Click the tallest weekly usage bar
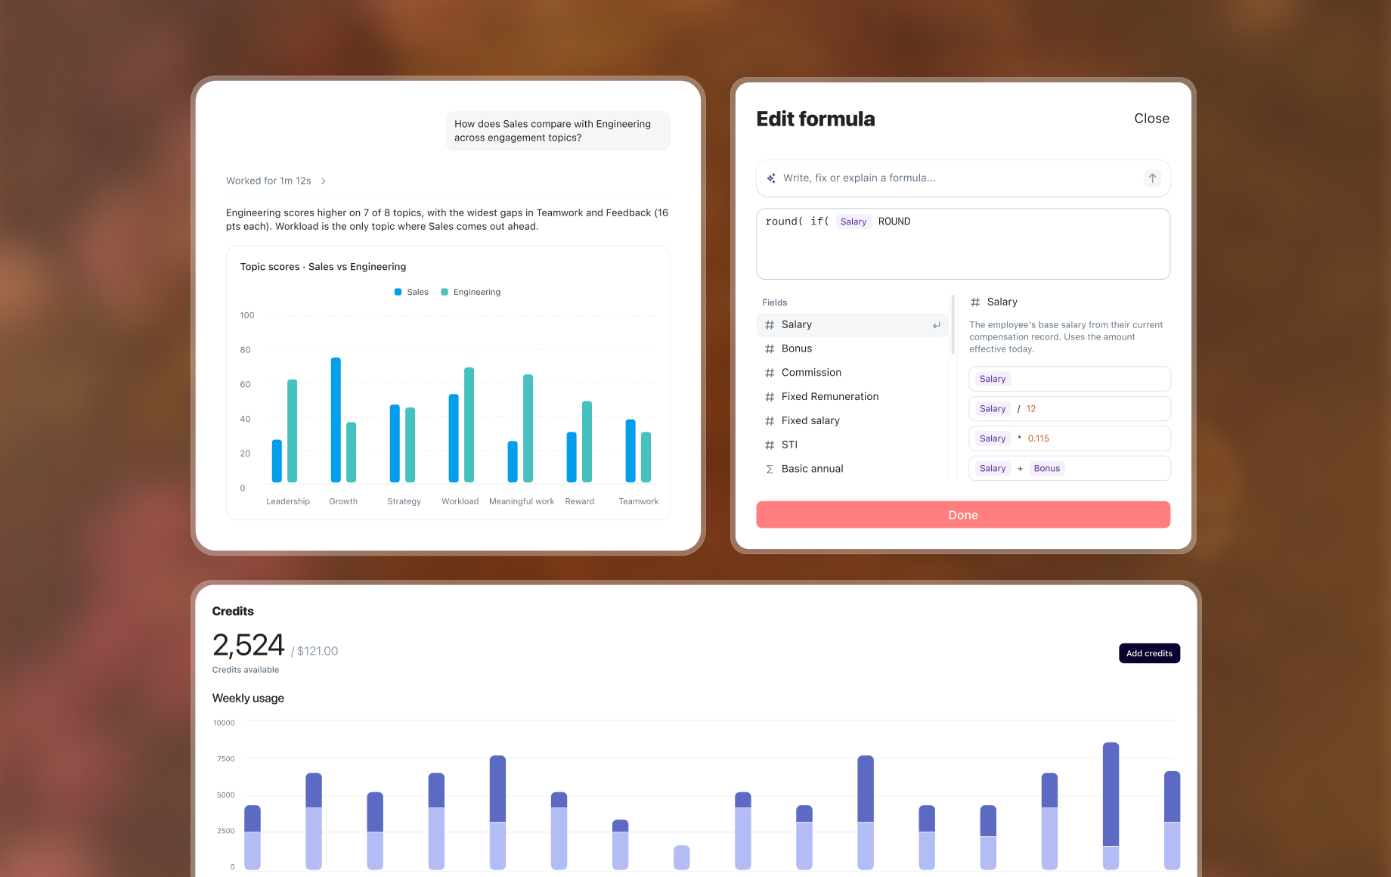This screenshot has width=1391, height=877. tap(1111, 806)
